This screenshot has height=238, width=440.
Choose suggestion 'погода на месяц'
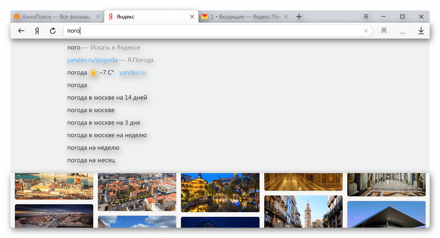91,160
